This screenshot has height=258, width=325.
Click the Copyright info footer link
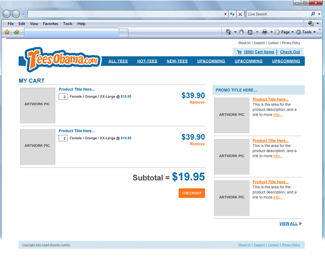pos(46,245)
